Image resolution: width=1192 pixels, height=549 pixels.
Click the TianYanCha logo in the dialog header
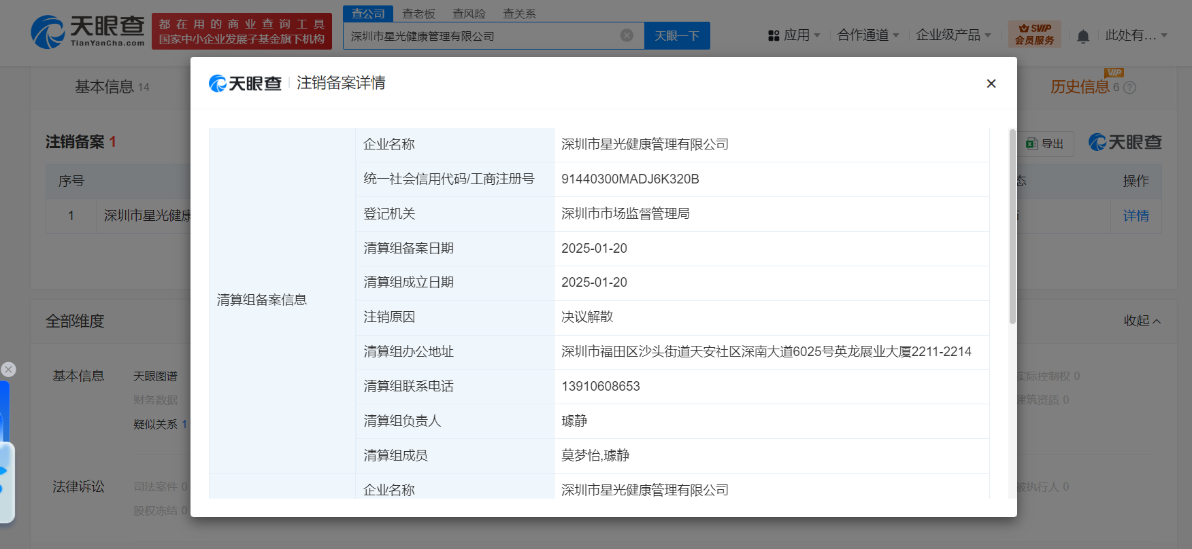(x=245, y=83)
